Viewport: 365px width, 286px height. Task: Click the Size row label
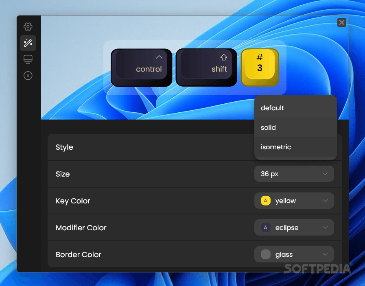63,174
